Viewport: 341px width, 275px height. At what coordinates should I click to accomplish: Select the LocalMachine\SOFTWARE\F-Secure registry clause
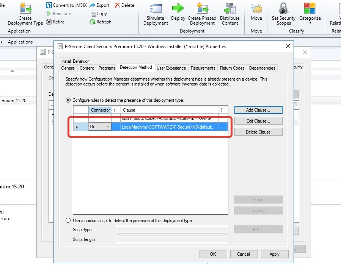(x=168, y=127)
